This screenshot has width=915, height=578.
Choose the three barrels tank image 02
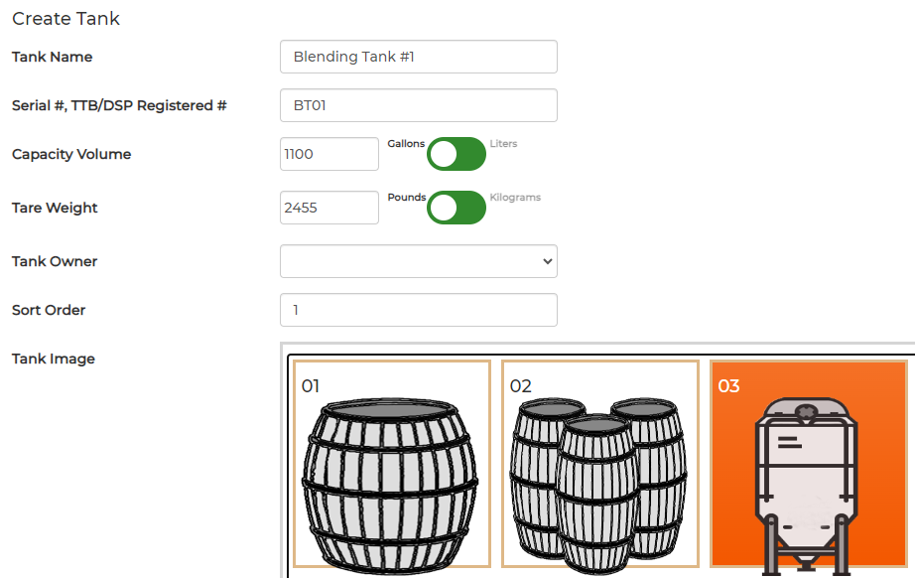point(599,464)
